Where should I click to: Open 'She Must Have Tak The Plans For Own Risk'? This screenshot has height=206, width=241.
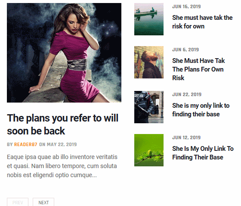point(198,69)
